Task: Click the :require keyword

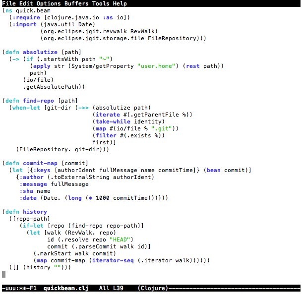Action: point(26,17)
